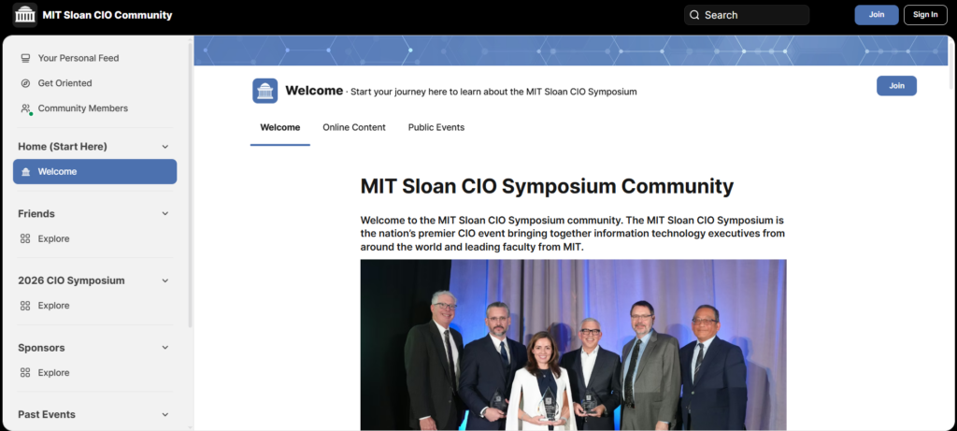Click the 'Start your journey here' subtitle text
This screenshot has width=957, height=431.
(493, 92)
